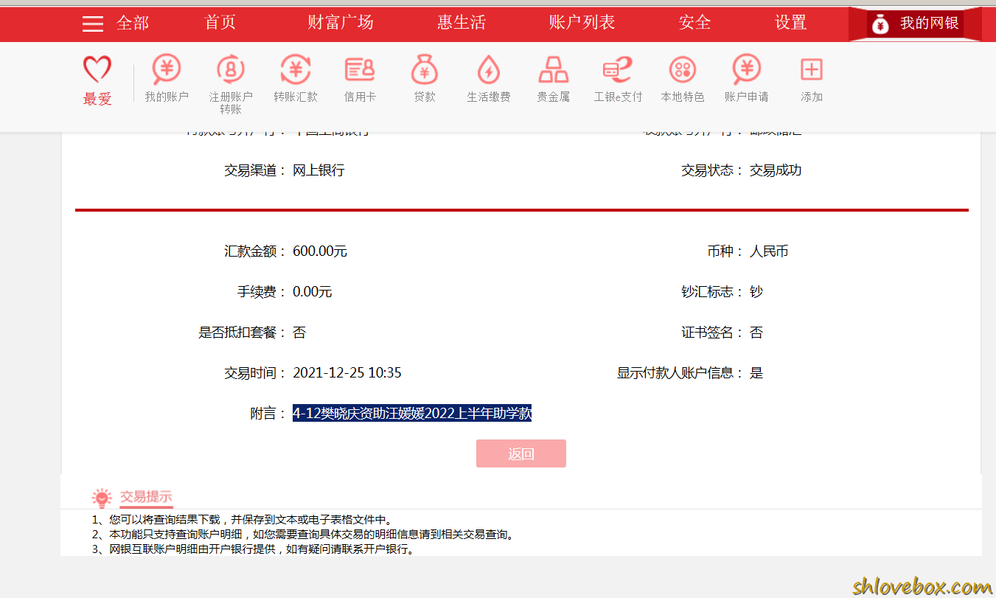Select the highlighted 附言 remark text

pyautogui.click(x=412, y=414)
